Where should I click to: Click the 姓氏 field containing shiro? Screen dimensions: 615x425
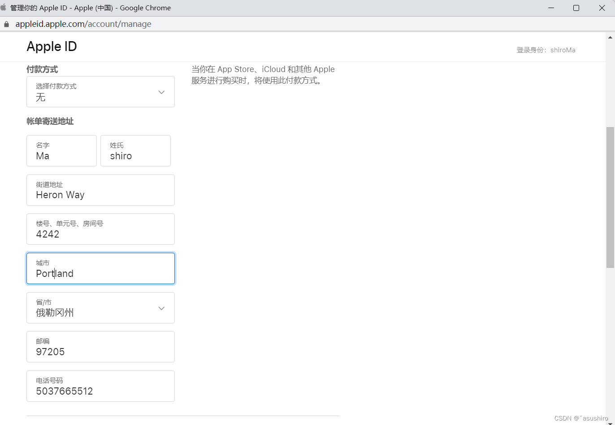(135, 151)
